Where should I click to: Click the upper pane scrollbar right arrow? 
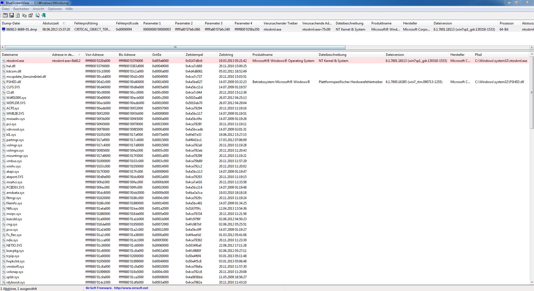[x=532, y=47]
